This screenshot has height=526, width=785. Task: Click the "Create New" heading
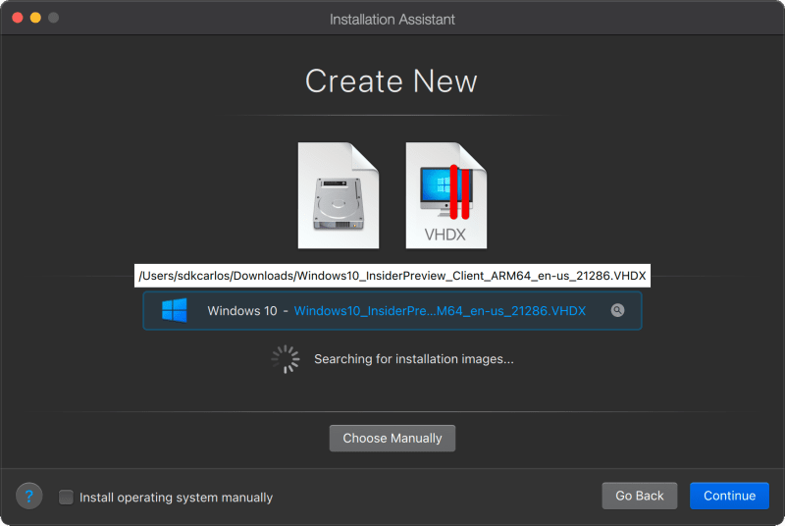click(x=392, y=80)
